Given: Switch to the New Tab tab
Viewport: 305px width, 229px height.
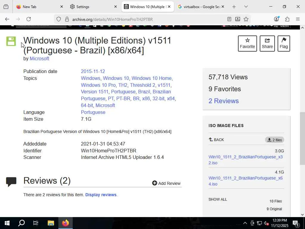Looking at the screenshot, I should coord(40,7).
